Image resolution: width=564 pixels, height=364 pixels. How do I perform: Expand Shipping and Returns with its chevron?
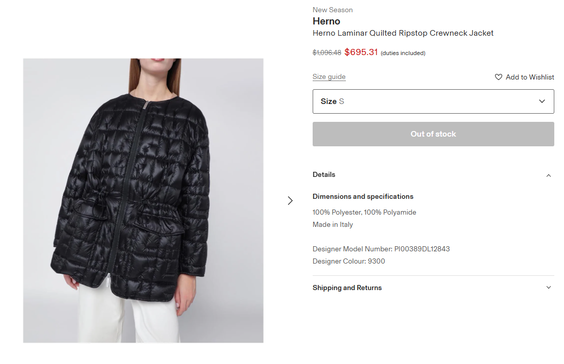[x=549, y=288]
